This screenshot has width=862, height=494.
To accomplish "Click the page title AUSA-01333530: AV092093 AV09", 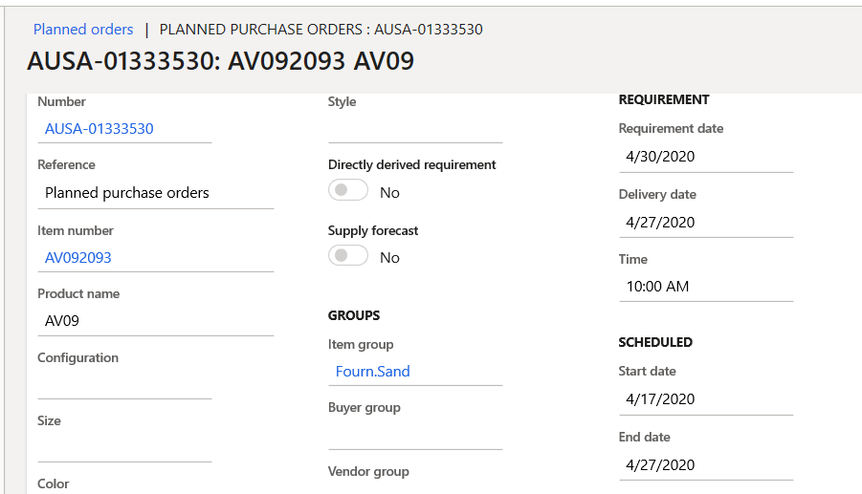I will [x=221, y=62].
